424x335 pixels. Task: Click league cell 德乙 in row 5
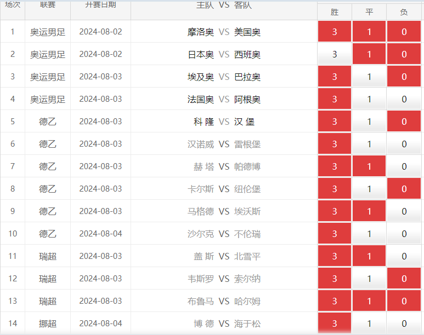(x=48, y=122)
